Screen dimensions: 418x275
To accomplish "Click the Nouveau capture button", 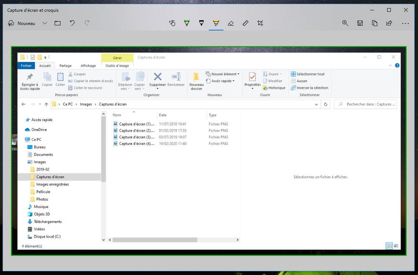I will pos(22,23).
